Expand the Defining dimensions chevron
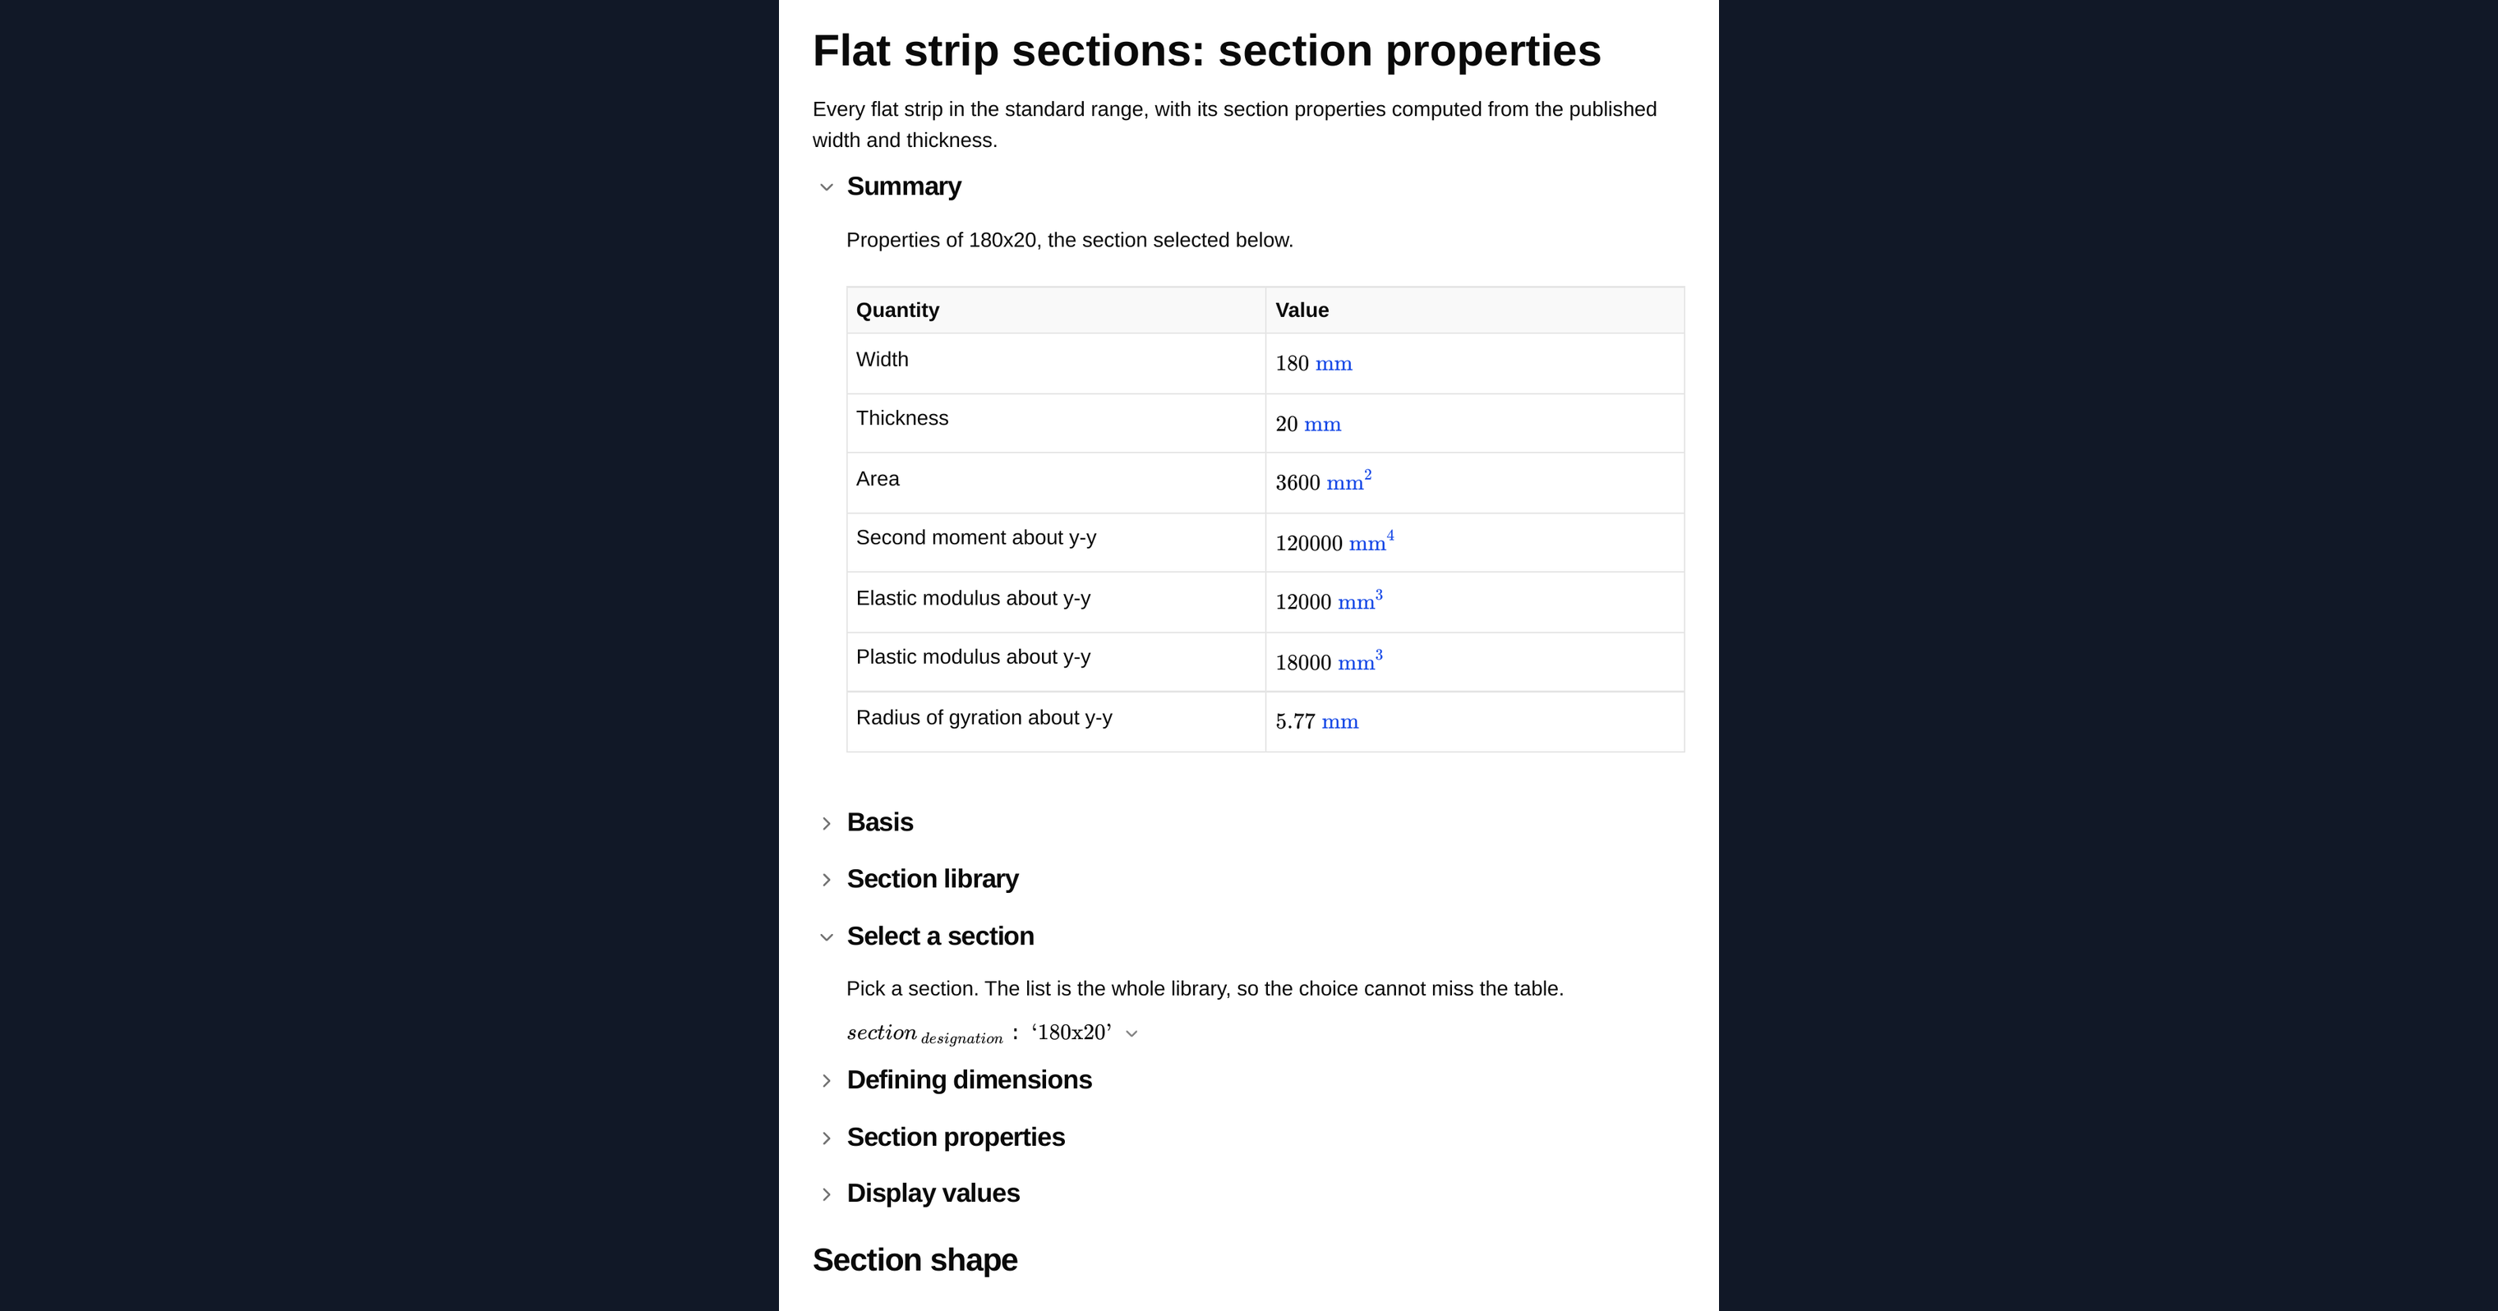 (826, 1080)
